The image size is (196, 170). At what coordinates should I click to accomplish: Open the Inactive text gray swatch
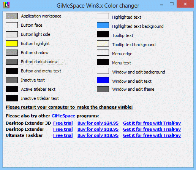[x=12, y=80]
